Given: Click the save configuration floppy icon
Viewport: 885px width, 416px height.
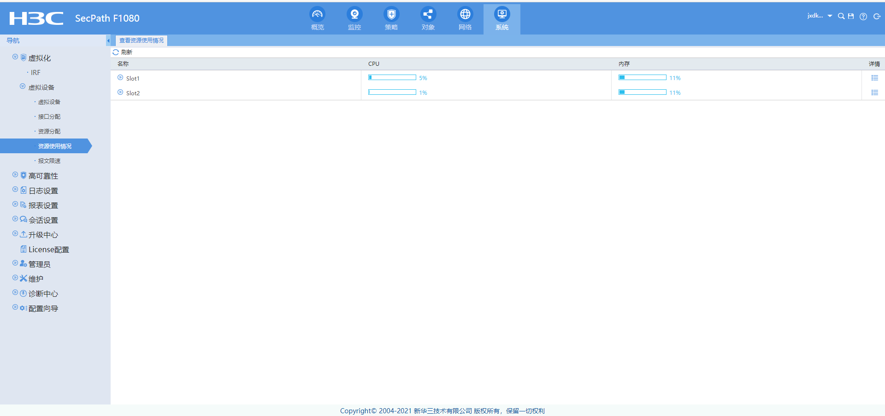Looking at the screenshot, I should (x=851, y=16).
